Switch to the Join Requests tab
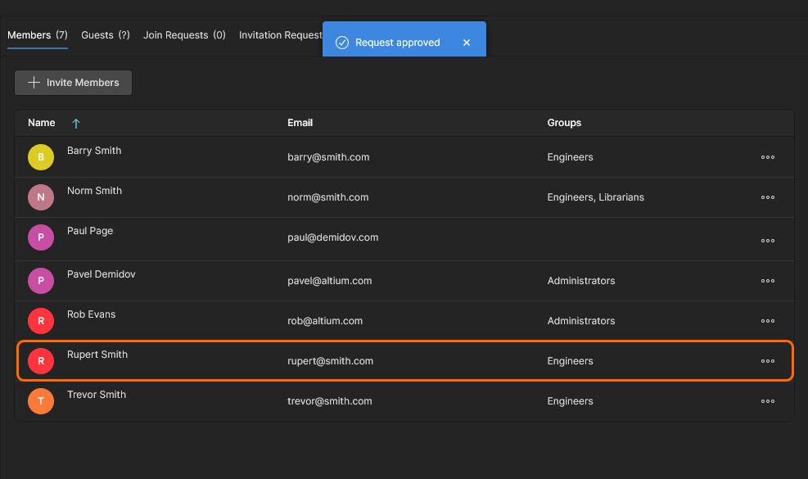 pyautogui.click(x=184, y=35)
